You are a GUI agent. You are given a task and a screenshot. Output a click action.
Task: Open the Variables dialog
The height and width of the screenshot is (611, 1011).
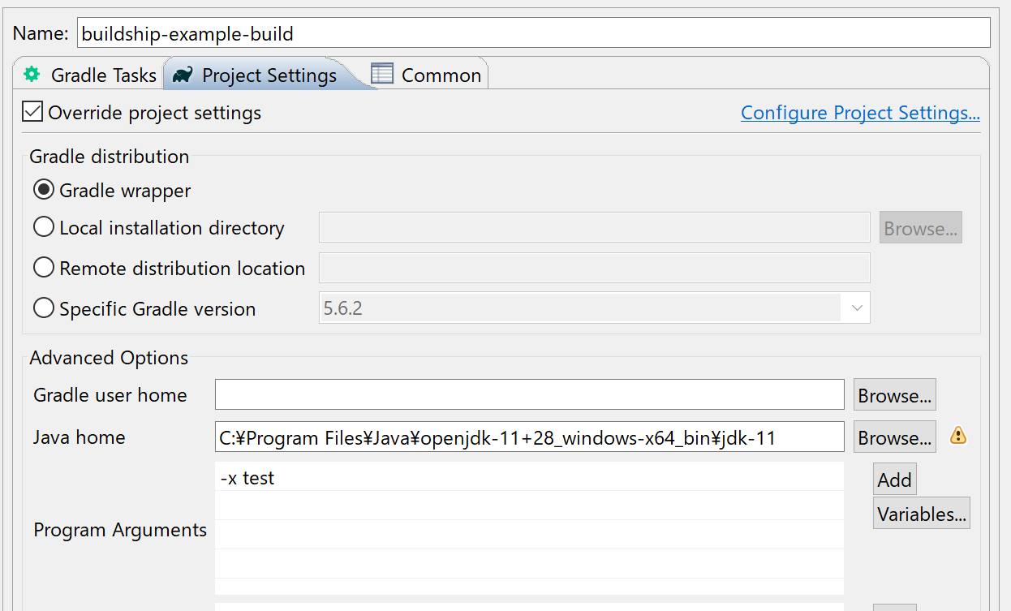(x=921, y=512)
